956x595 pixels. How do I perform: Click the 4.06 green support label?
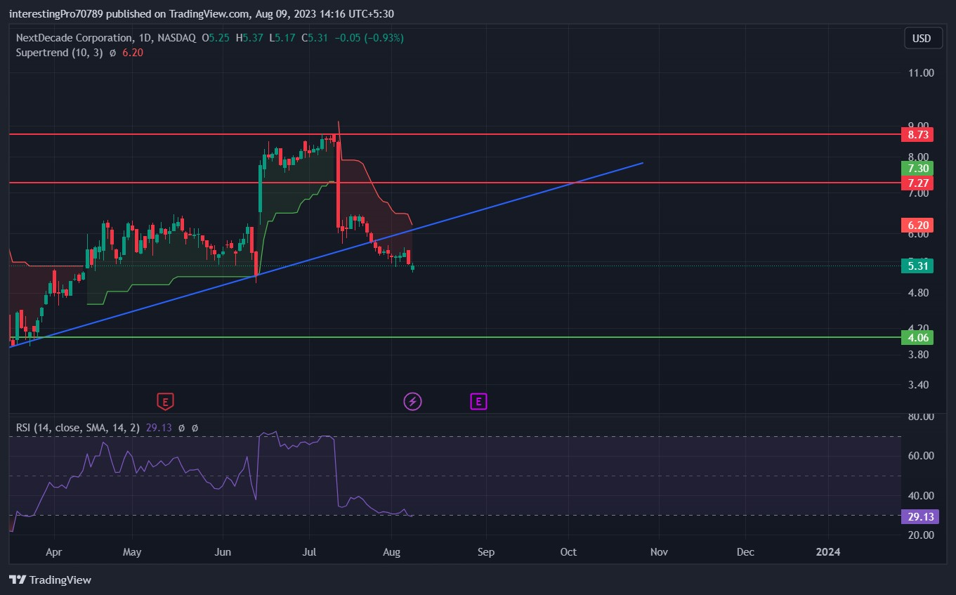click(919, 338)
